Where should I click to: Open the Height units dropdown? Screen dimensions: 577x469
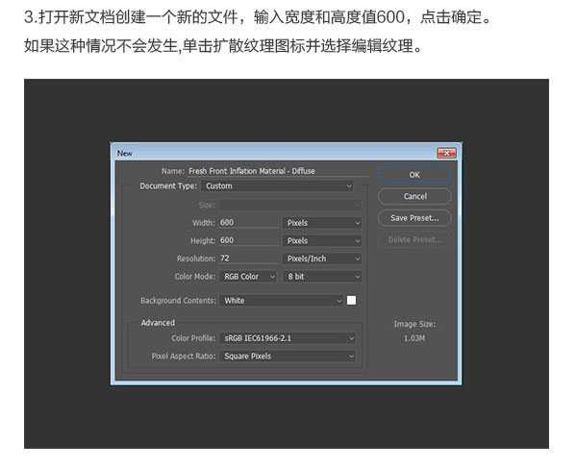click(x=322, y=240)
